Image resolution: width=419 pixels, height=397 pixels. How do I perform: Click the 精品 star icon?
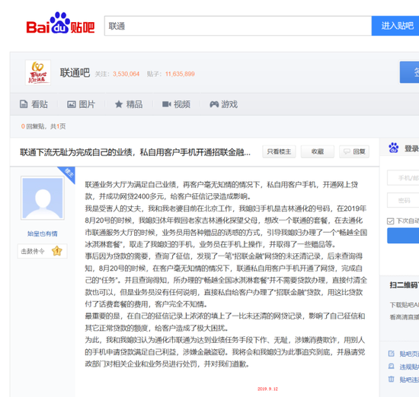tap(119, 104)
